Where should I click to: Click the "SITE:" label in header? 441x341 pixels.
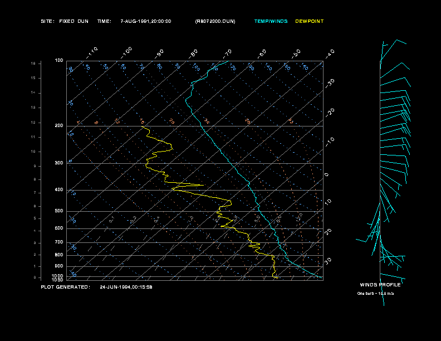tap(47, 21)
